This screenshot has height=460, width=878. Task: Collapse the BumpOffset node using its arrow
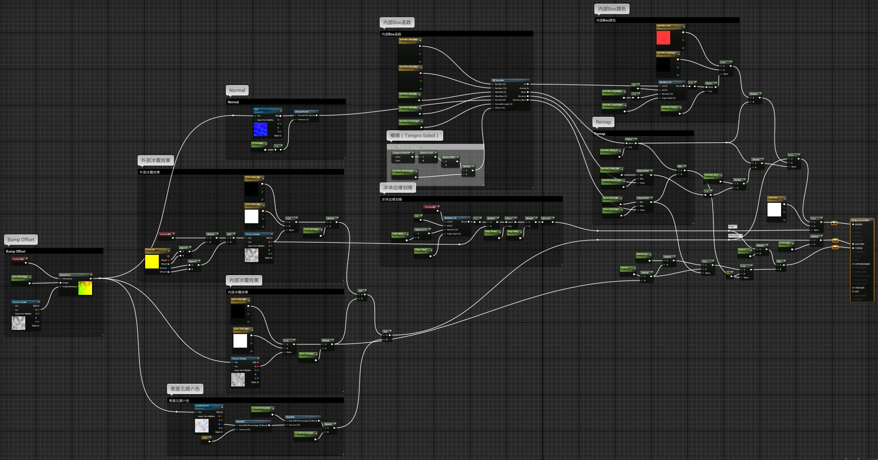(x=91, y=275)
